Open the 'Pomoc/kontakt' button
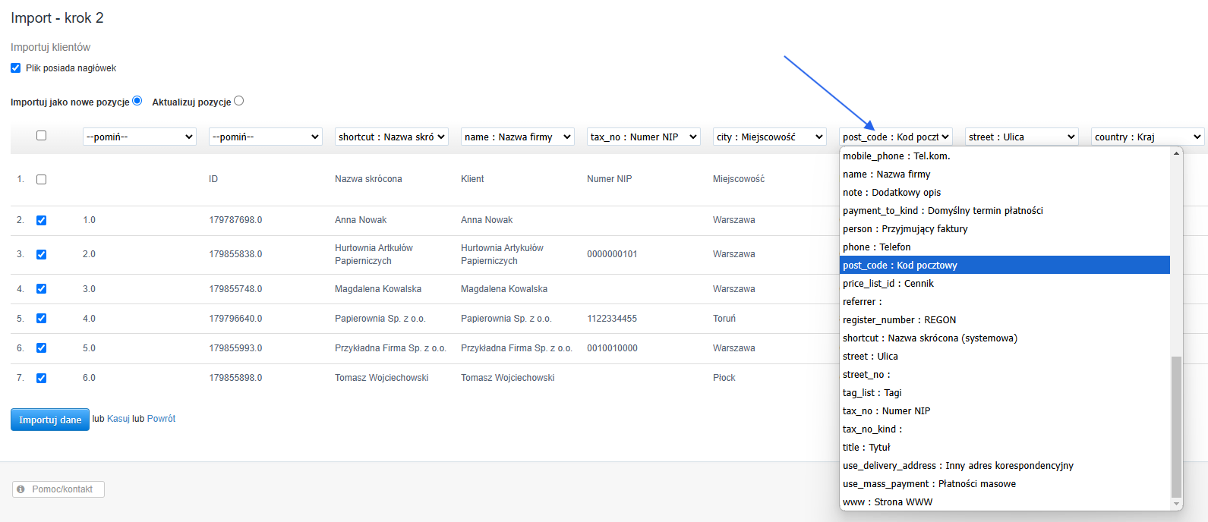 58,489
